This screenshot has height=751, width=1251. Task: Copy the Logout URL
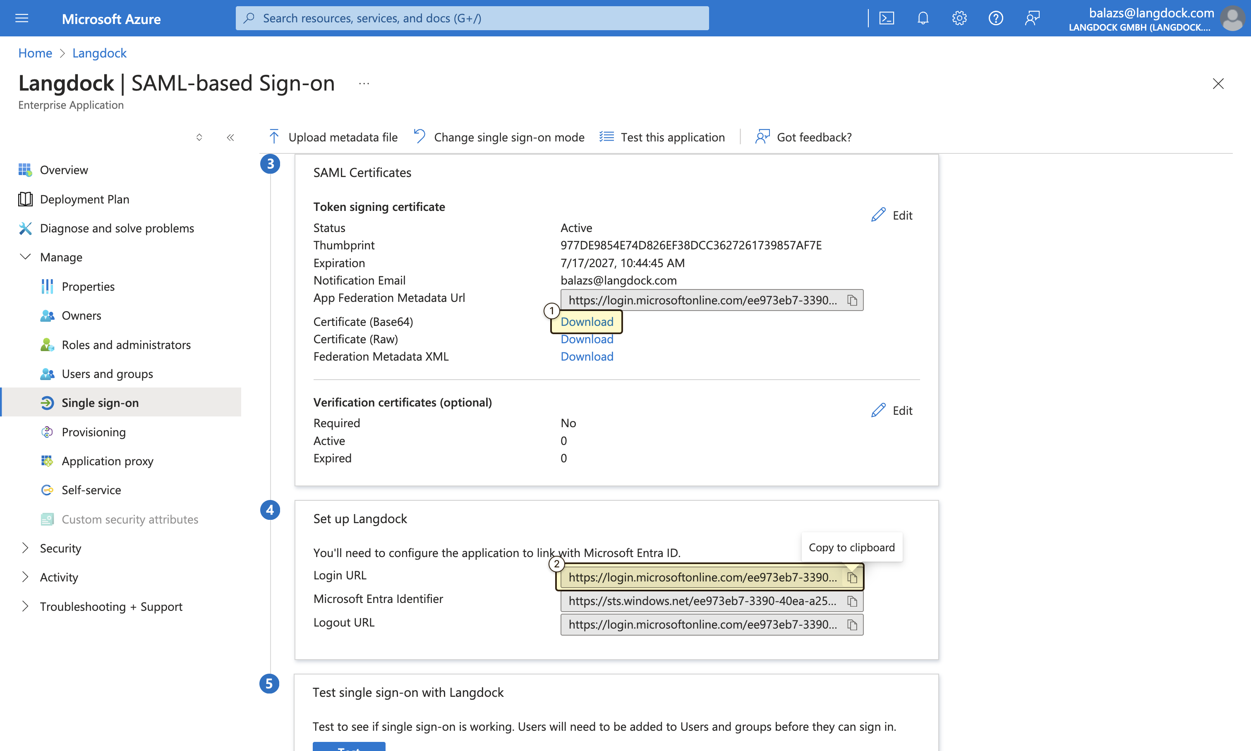click(852, 625)
